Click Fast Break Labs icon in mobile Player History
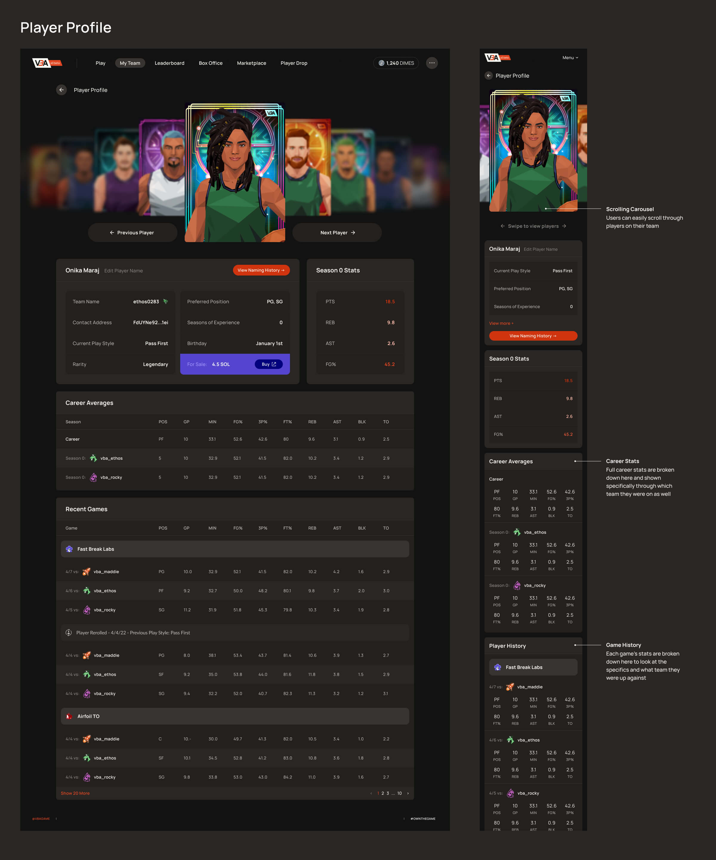Viewport: 716px width, 860px height. pyautogui.click(x=498, y=667)
